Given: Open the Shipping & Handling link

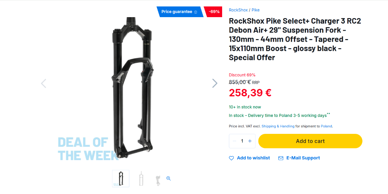Looking at the screenshot, I should pyautogui.click(x=278, y=126).
